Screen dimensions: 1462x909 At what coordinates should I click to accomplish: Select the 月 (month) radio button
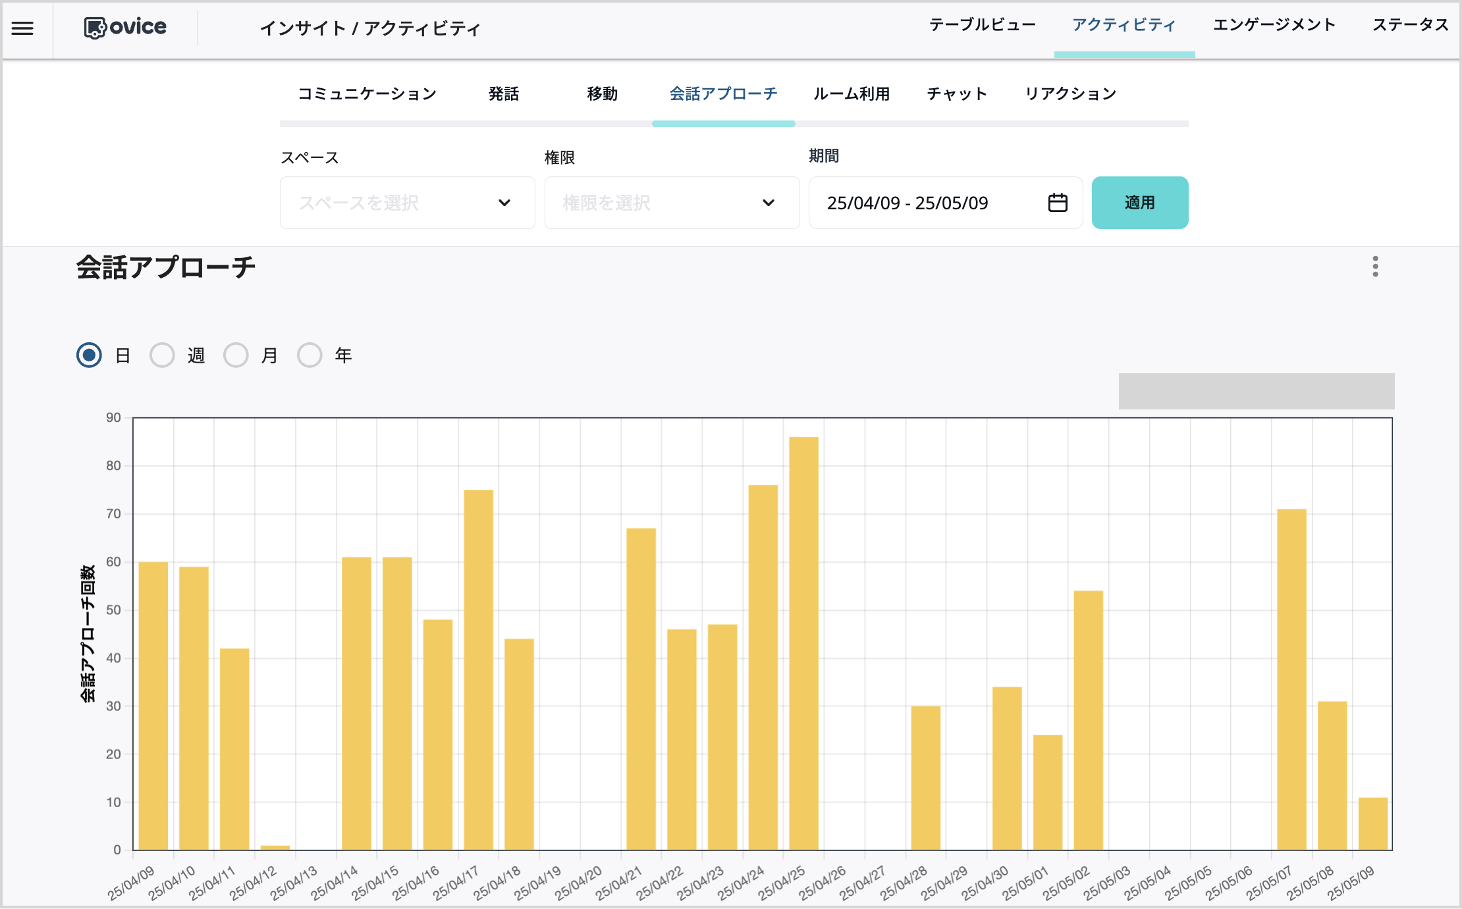pyautogui.click(x=236, y=355)
